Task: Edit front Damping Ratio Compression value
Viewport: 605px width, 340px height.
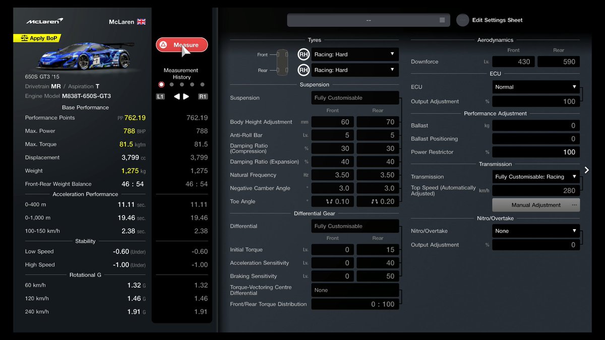Action: [332, 149]
